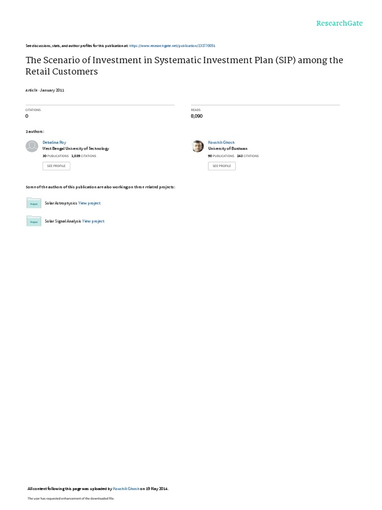Image resolution: width=382 pixels, height=510 pixels.
Task: Select University of Burdwan affiliation text
Action: [x=228, y=148]
